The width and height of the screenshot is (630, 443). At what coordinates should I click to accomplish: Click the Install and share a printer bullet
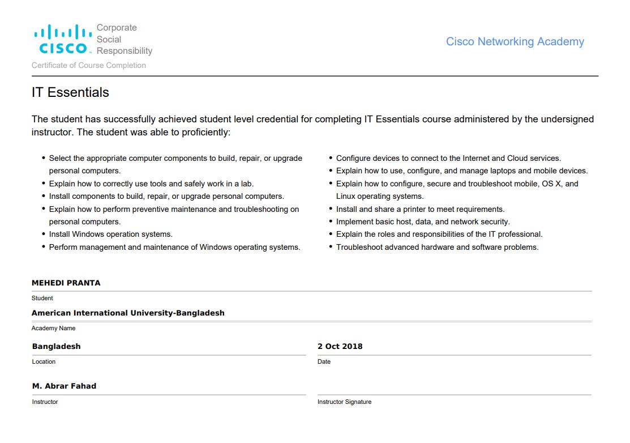[420, 209]
